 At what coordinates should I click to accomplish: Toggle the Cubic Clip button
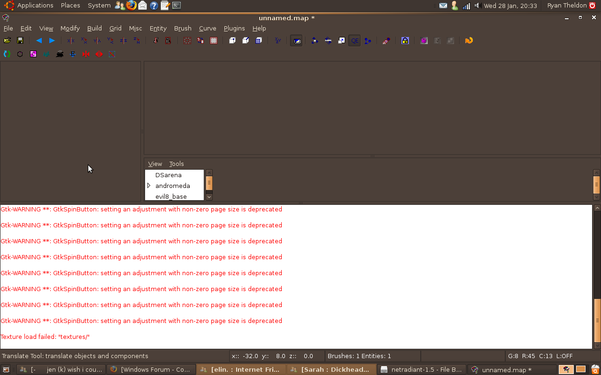[296, 41]
